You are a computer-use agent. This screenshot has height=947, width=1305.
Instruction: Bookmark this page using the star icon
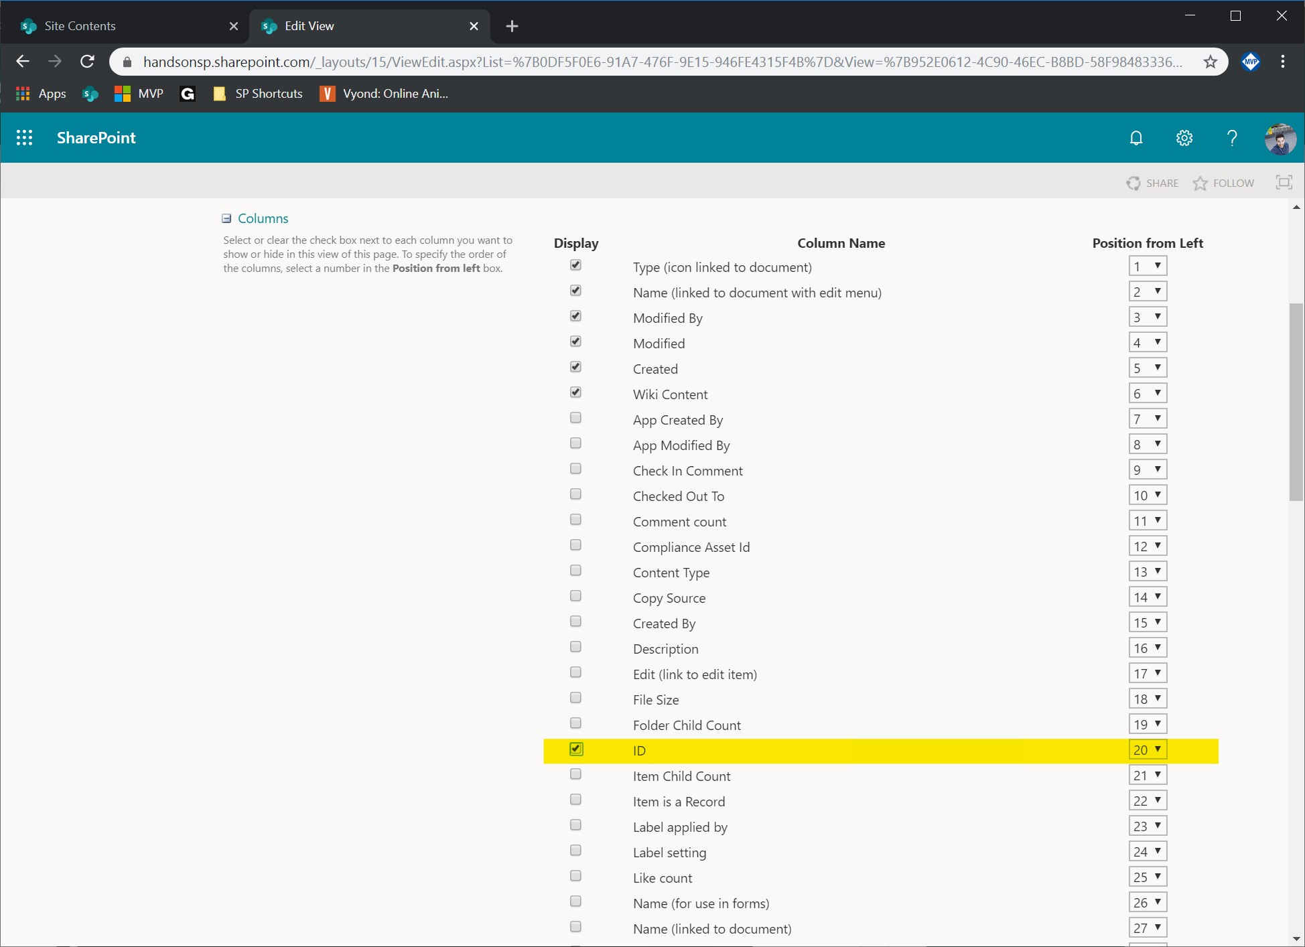click(x=1210, y=62)
